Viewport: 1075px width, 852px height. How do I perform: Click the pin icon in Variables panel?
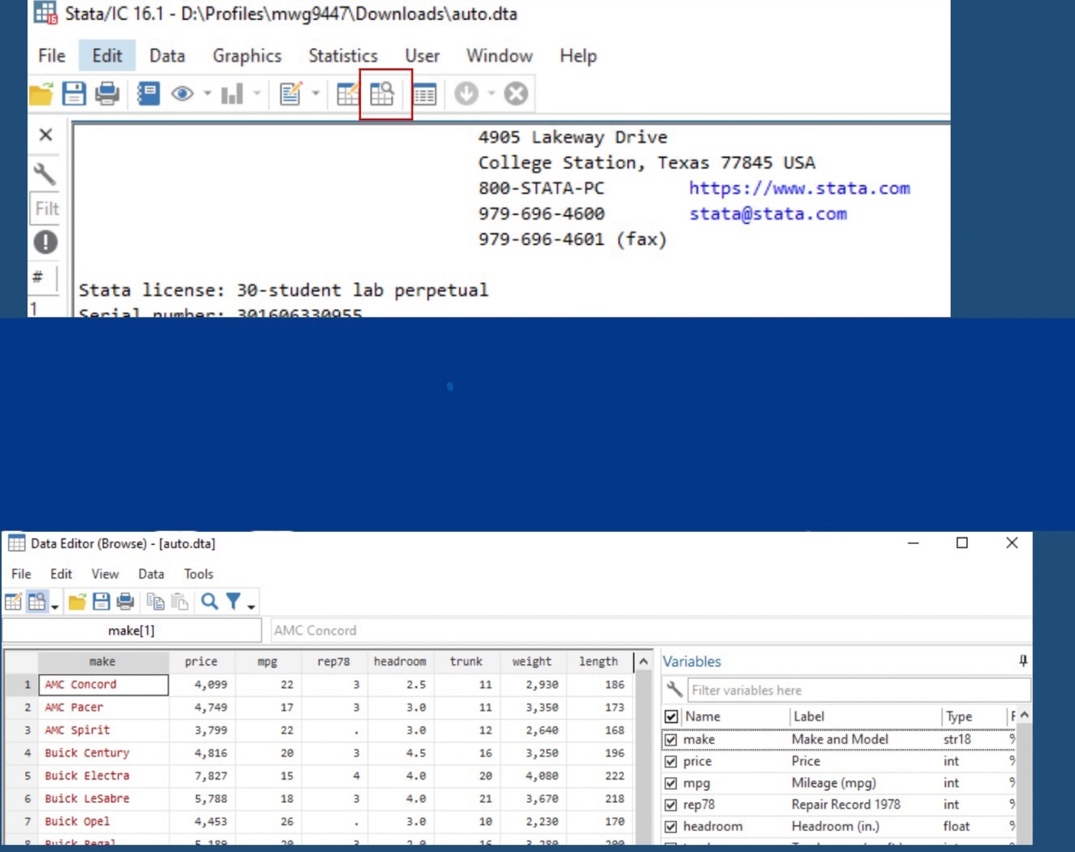tap(1023, 661)
